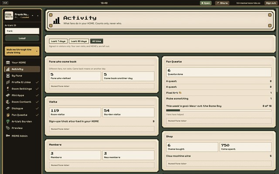Click the Frank Hamilton avatar thumbnail
Viewport: 279px width, 174px height.
[x=9, y=16]
